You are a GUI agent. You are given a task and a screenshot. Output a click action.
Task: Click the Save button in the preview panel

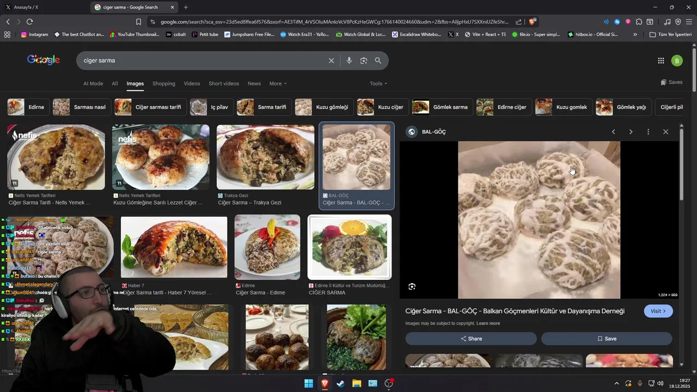click(x=607, y=339)
